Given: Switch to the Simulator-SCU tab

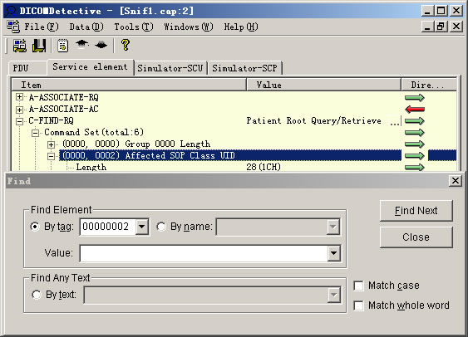Looking at the screenshot, I should click(170, 68).
